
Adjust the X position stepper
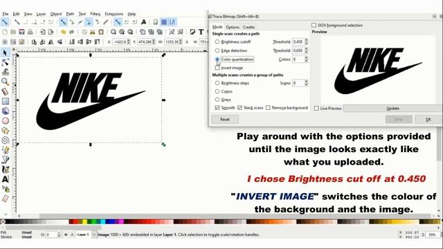[129, 41]
